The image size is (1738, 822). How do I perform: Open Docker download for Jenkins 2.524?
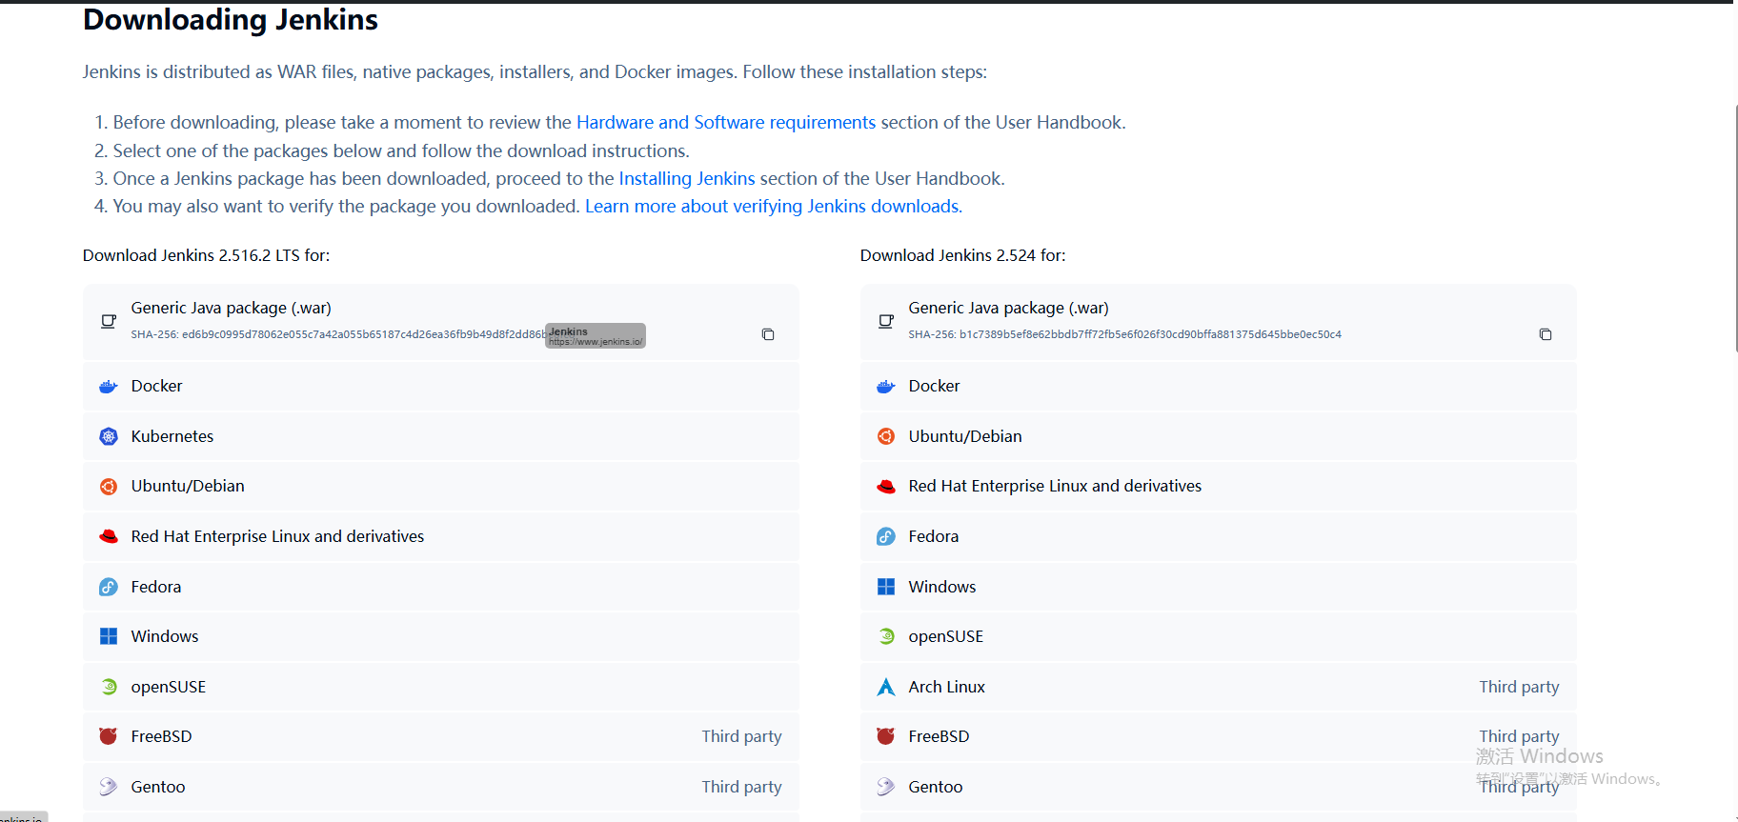coord(1219,387)
